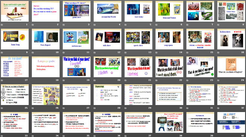Click the star icon under slide 2
The image size is (246, 137).
tap(33, 25)
